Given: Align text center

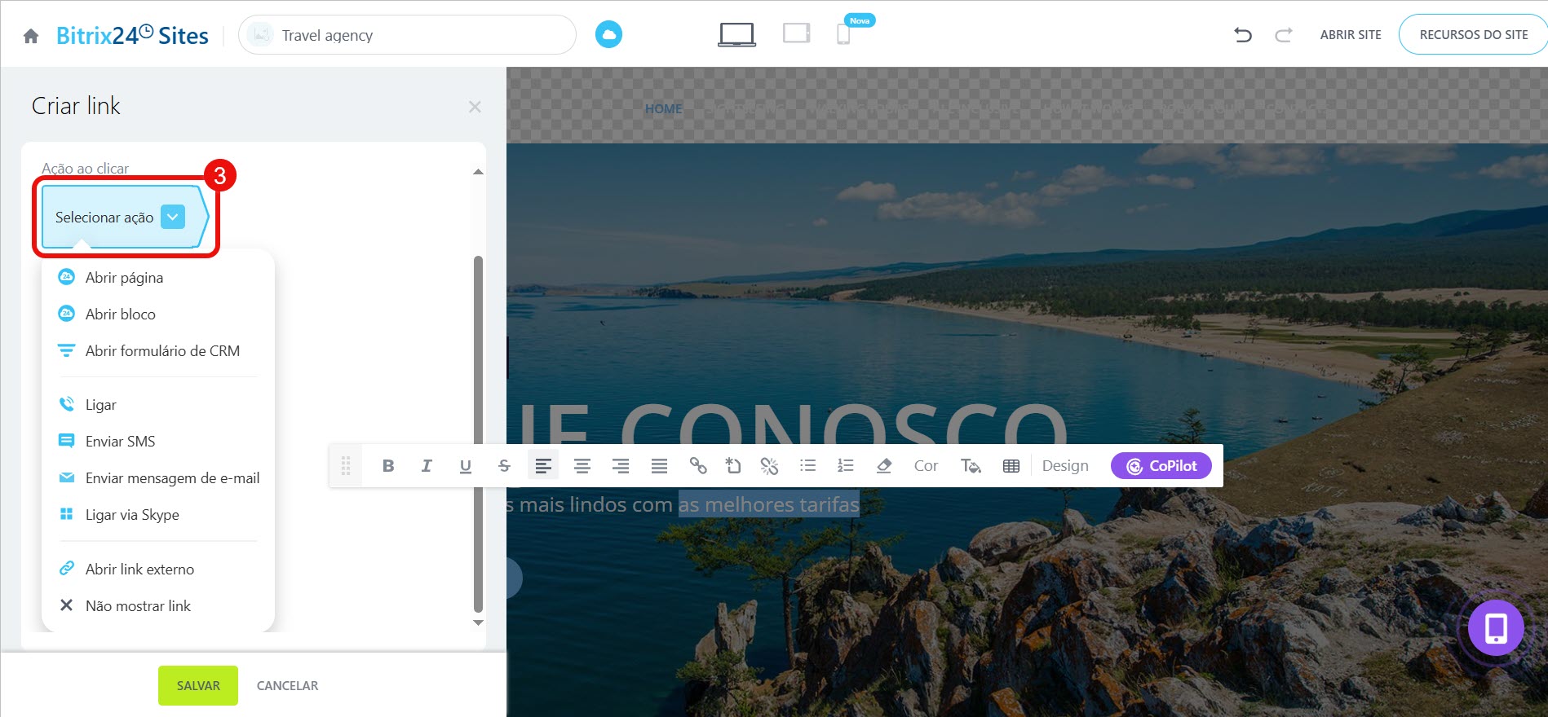Looking at the screenshot, I should [582, 466].
